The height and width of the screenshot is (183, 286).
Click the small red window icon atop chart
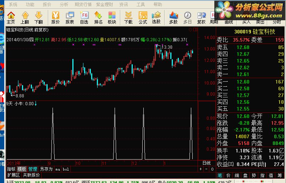point(195,29)
